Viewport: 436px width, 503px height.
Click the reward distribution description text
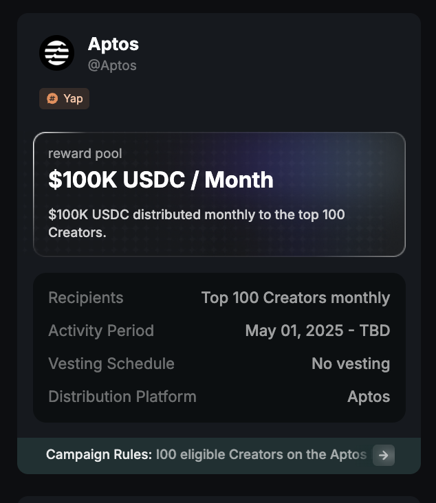click(x=197, y=223)
